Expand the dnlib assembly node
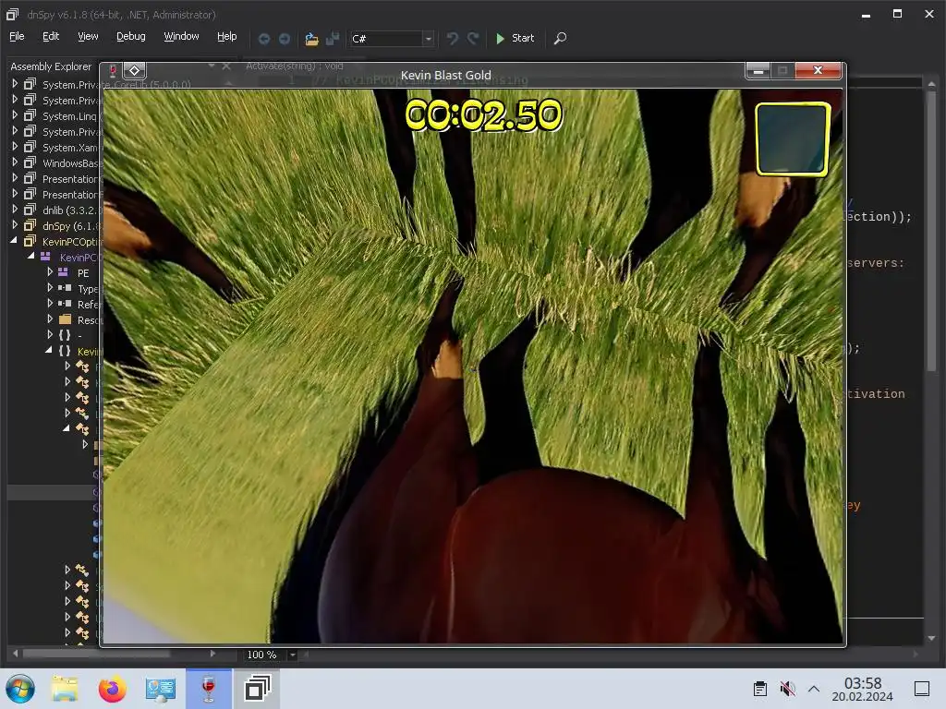Viewport: 946px width, 709px height. [15, 210]
